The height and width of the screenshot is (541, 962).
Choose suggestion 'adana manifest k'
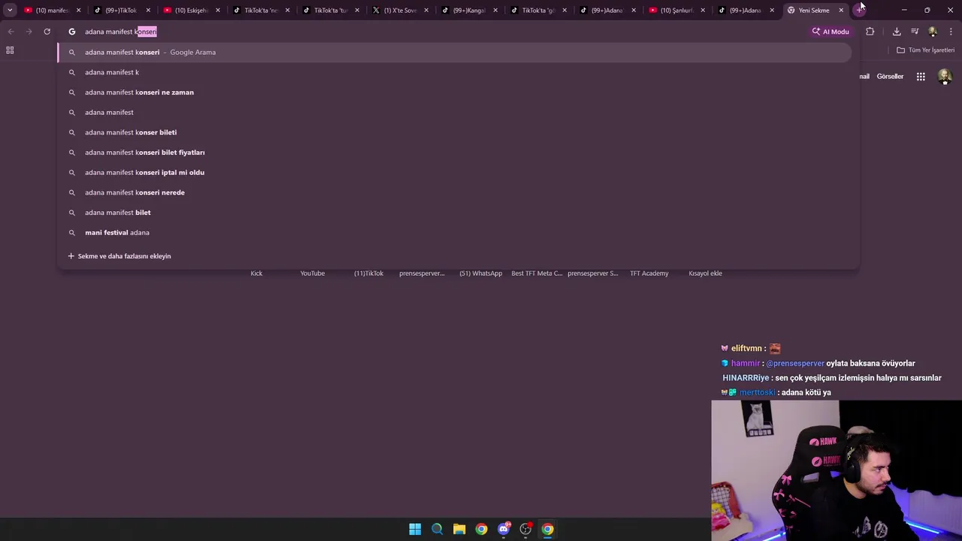[455, 72]
